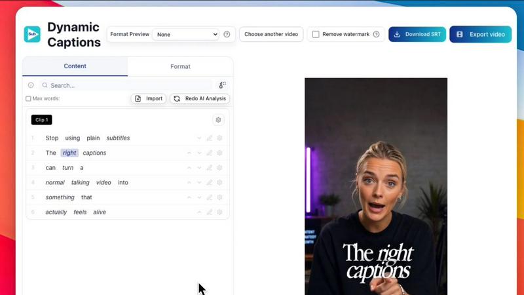Open settings gear for line 5
Image resolution: width=524 pixels, height=295 pixels.
coord(219,197)
